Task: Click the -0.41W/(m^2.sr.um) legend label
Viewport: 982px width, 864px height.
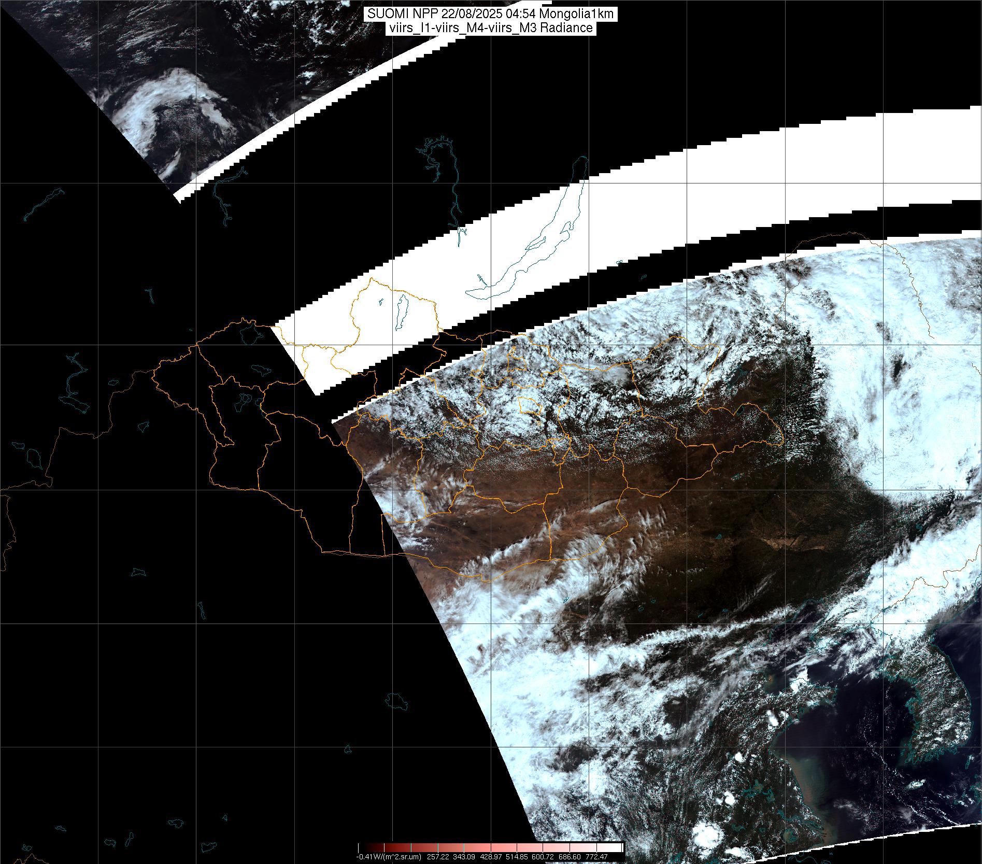Action: [389, 857]
